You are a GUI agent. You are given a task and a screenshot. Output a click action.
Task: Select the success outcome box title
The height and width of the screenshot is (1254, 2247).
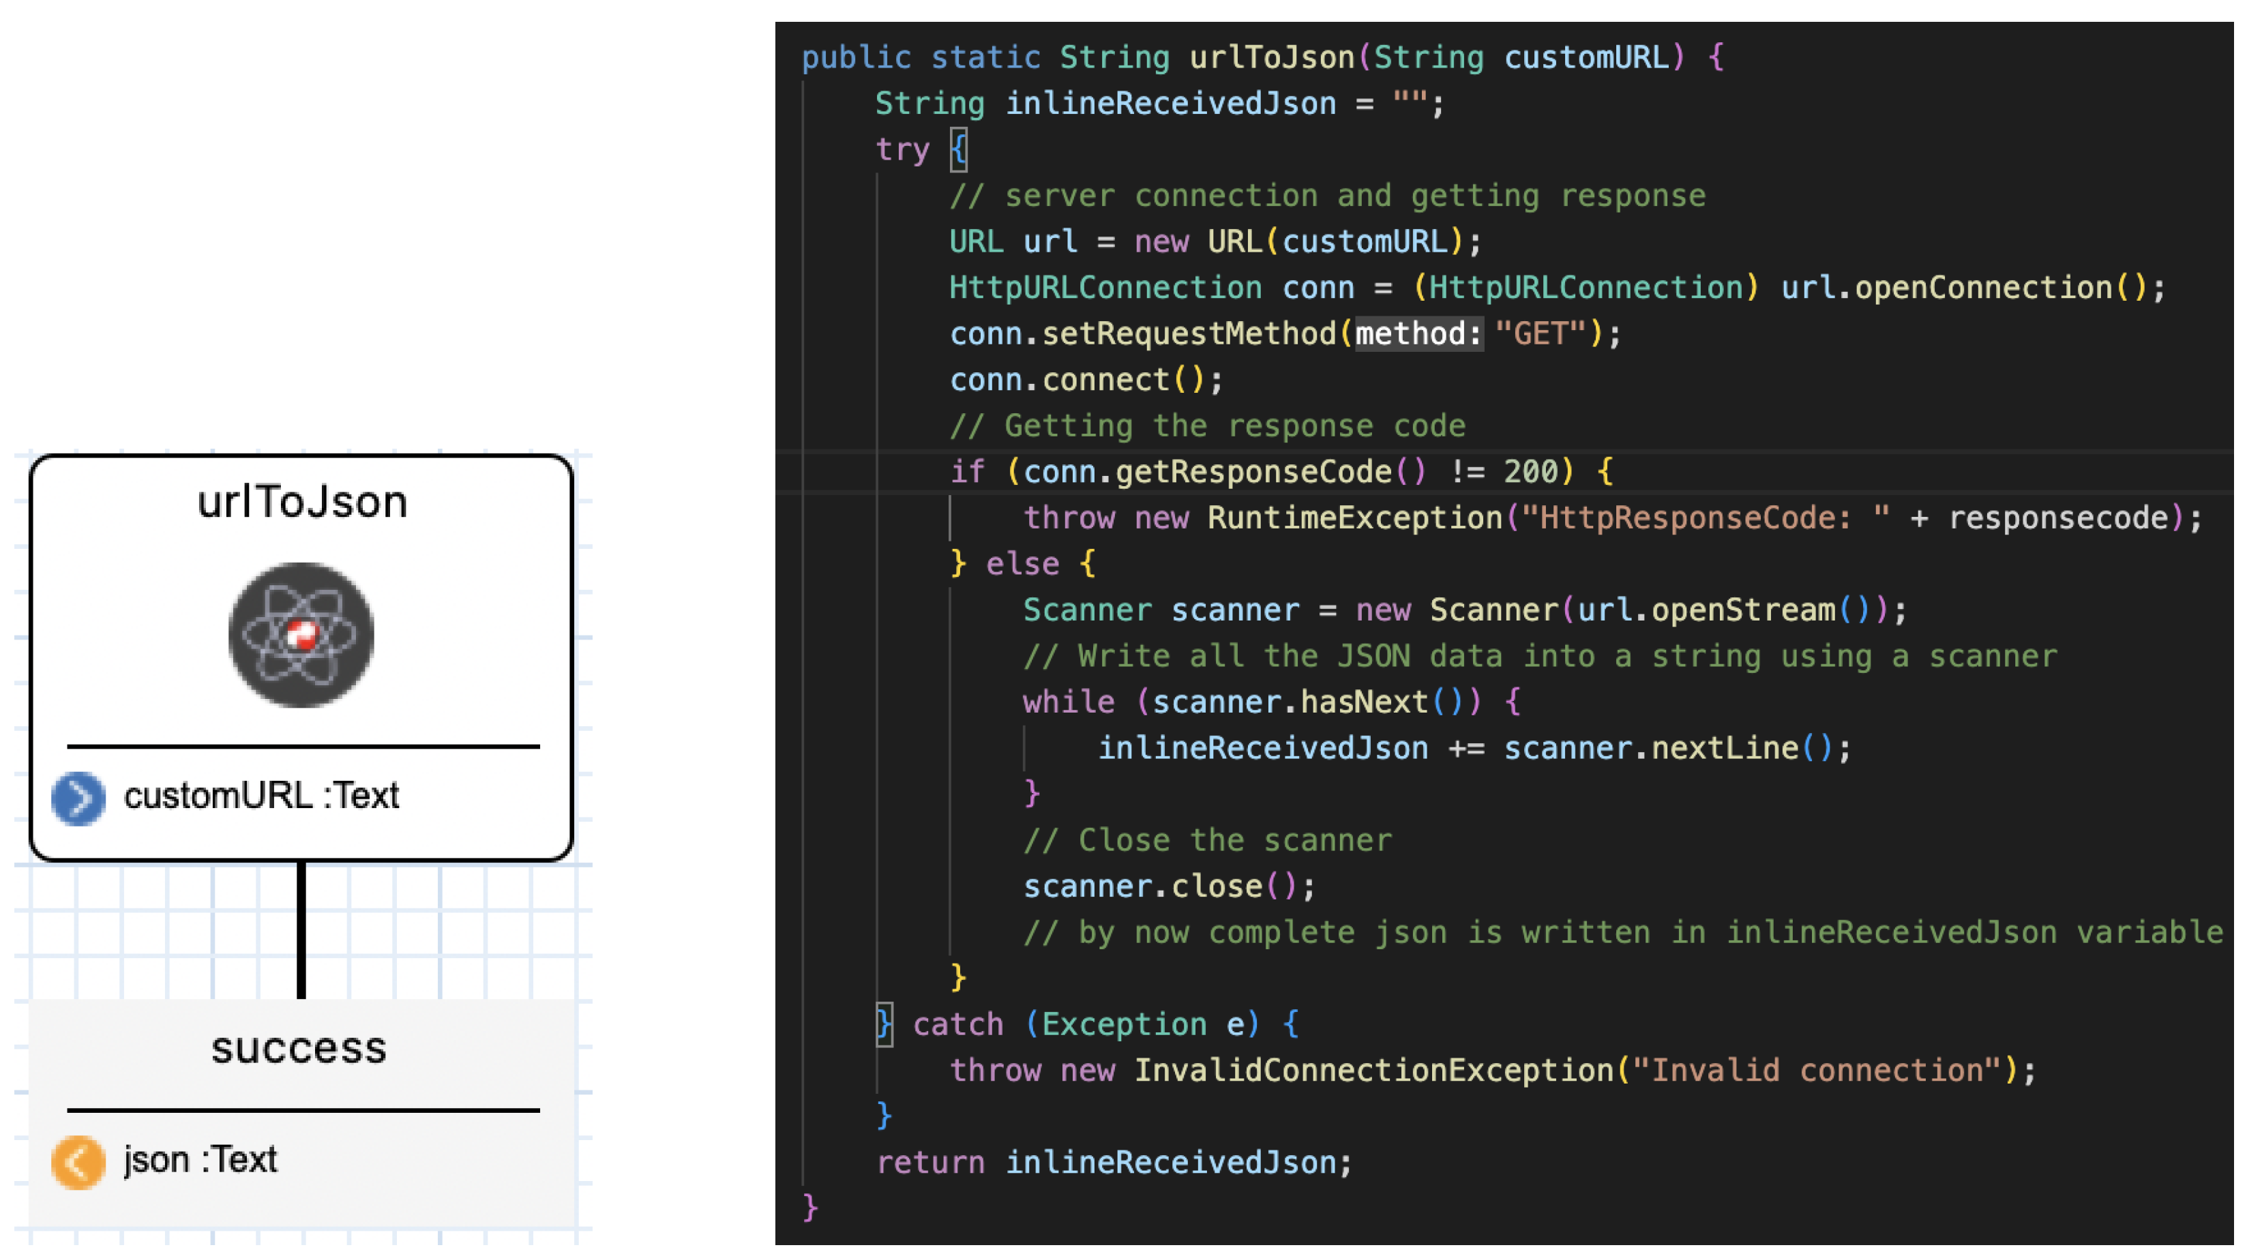(299, 1047)
